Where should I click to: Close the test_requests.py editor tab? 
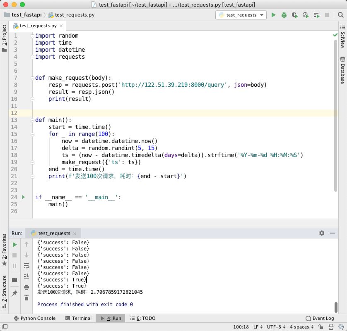tap(61, 26)
